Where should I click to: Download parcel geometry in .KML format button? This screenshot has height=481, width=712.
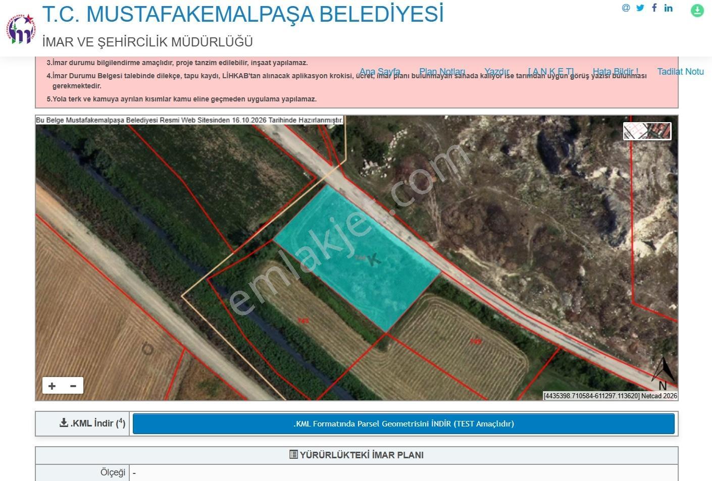pyautogui.click(x=403, y=424)
